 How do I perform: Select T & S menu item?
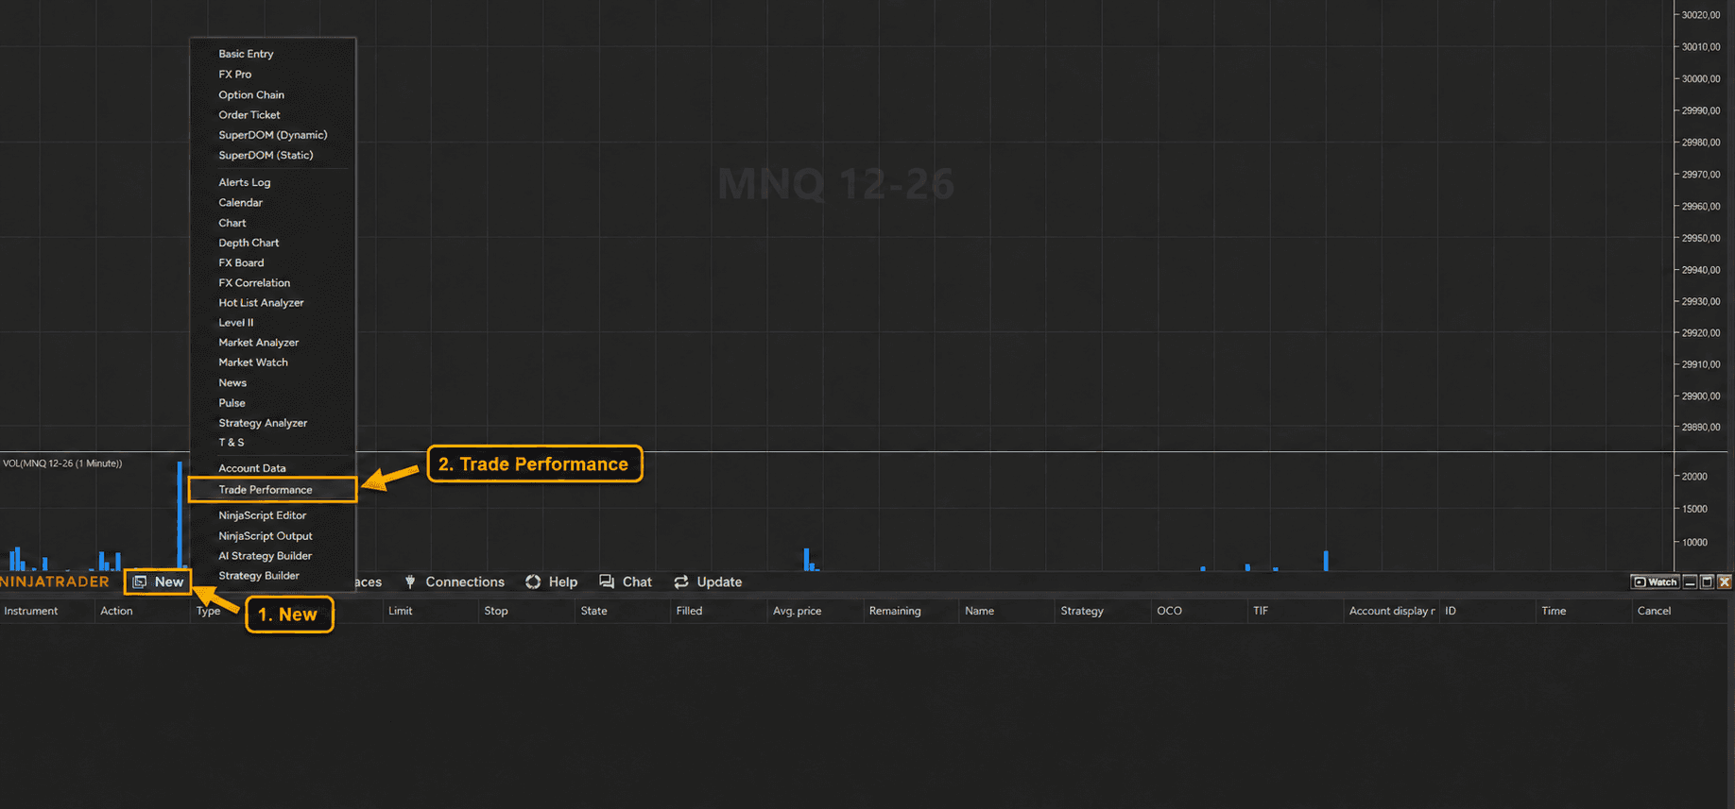tap(232, 442)
